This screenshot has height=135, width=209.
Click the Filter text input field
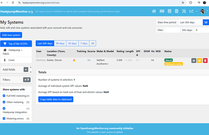(173, 30)
